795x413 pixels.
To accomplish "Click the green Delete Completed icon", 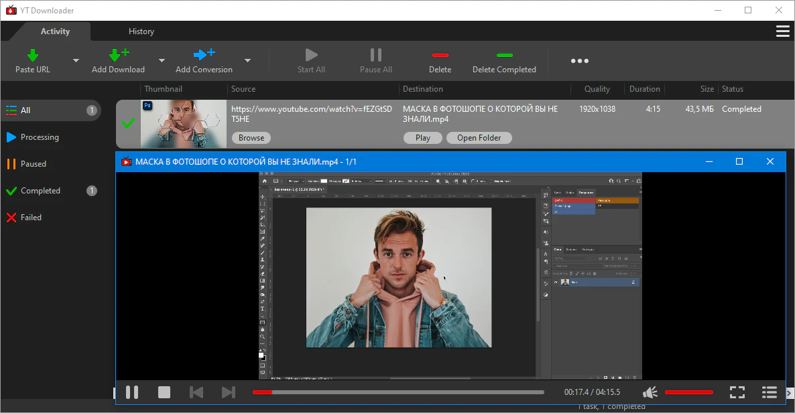I will [504, 55].
